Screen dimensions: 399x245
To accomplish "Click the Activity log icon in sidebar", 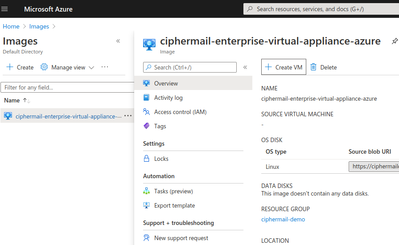I will click(x=146, y=98).
